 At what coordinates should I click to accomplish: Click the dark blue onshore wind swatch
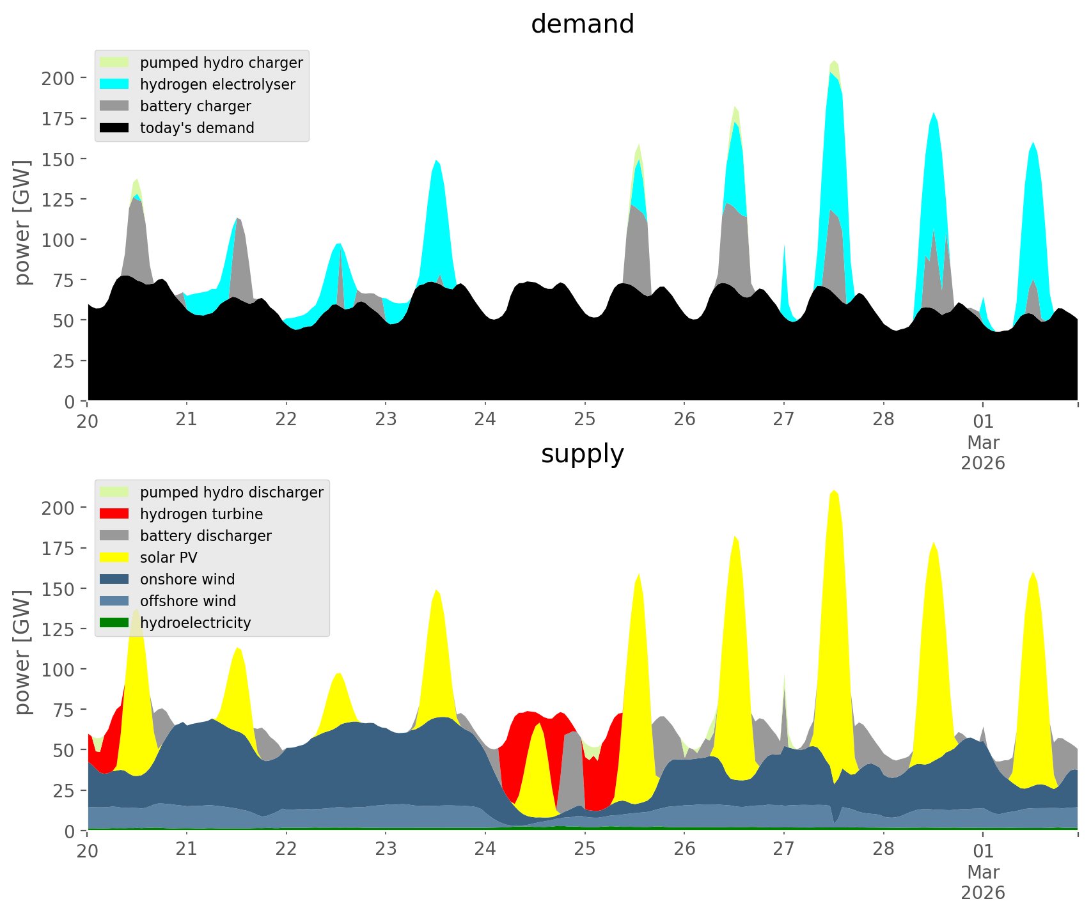tap(114, 579)
